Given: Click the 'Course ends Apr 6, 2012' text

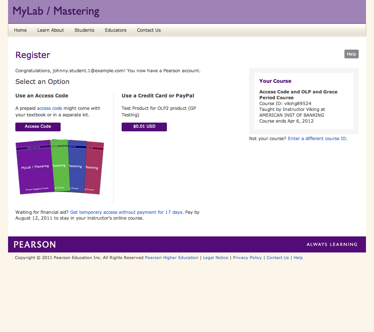Looking at the screenshot, I should pos(286,121).
